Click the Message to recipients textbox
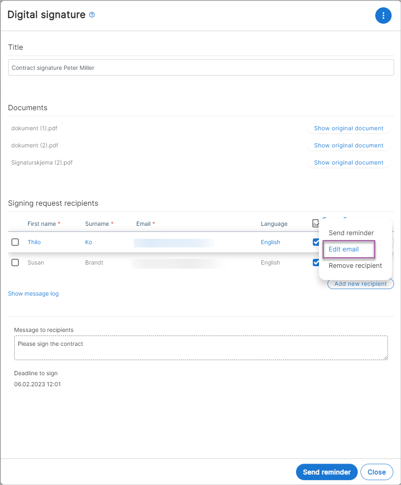Viewport: 401px width, 485px height. (x=201, y=348)
